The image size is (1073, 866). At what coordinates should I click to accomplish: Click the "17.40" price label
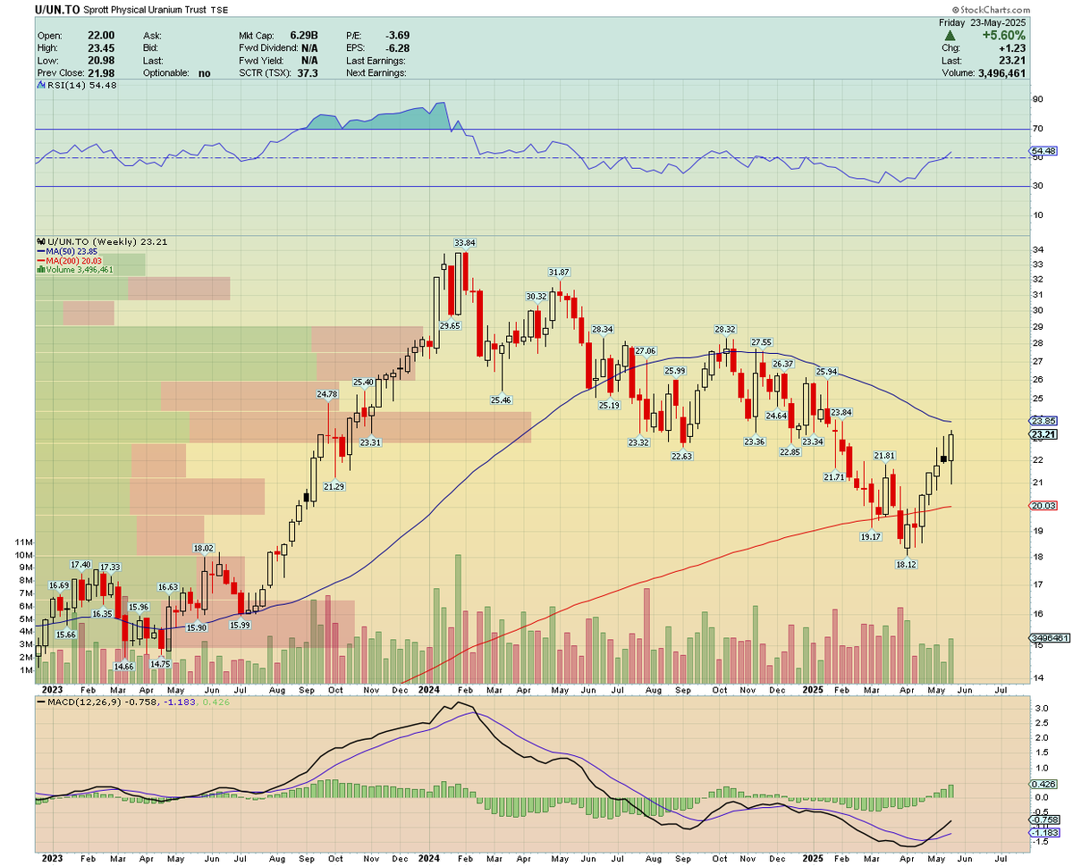[x=81, y=564]
